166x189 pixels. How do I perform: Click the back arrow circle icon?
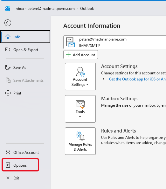point(8,23)
